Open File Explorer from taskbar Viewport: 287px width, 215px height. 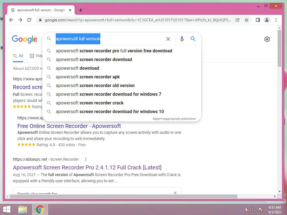tap(22, 209)
